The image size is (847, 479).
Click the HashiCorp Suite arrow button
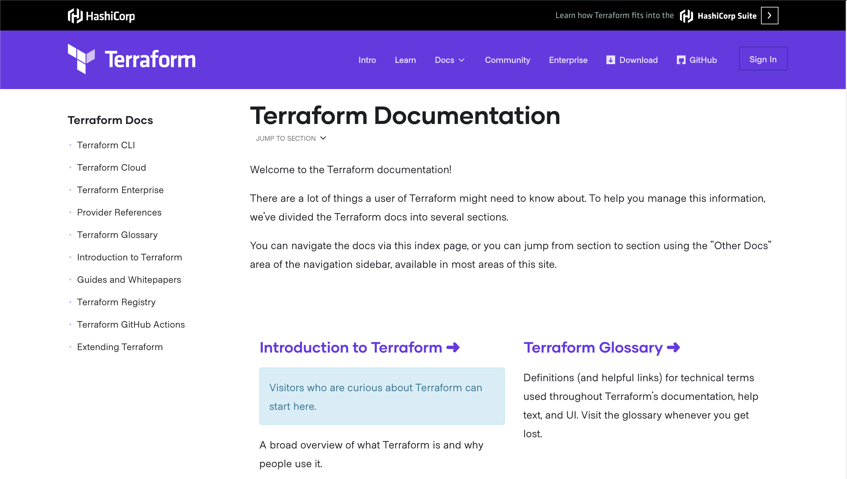[x=769, y=16]
